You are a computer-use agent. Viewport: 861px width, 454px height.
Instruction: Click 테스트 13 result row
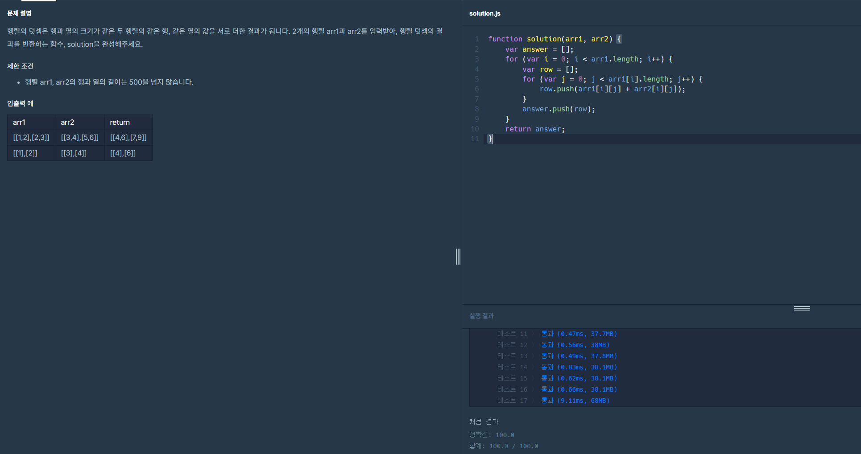click(x=557, y=356)
